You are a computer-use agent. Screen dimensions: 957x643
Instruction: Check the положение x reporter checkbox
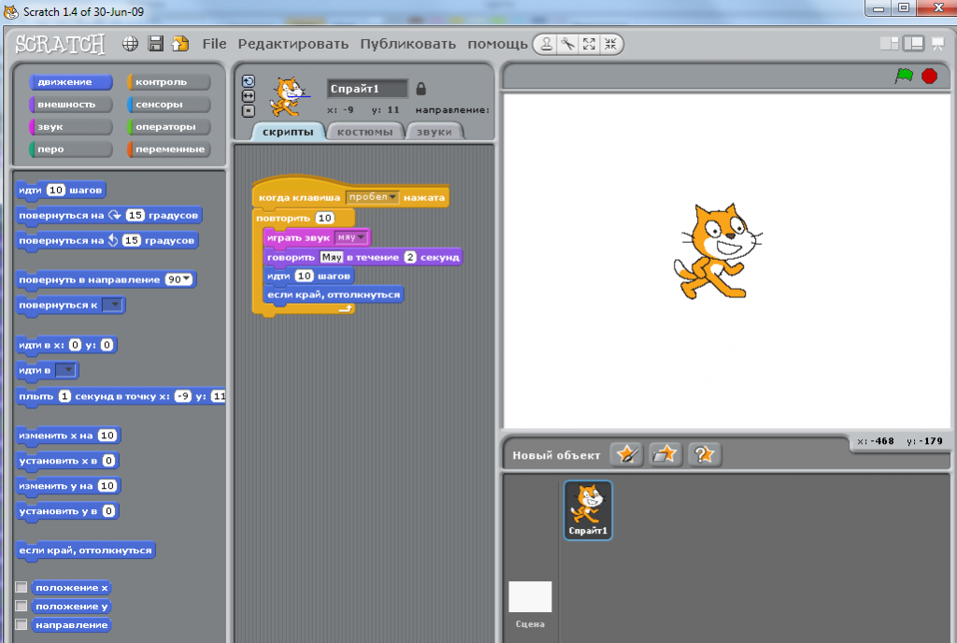point(21,587)
